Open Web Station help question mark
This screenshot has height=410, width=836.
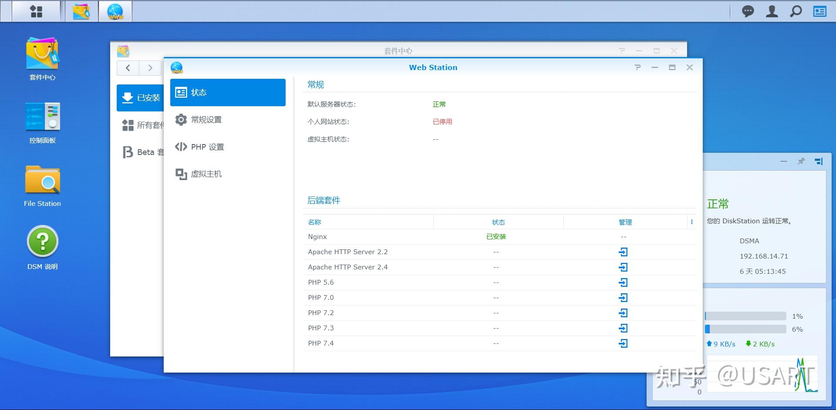(x=637, y=67)
